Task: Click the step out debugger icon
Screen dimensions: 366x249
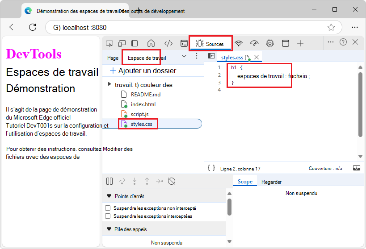Action: point(147,181)
